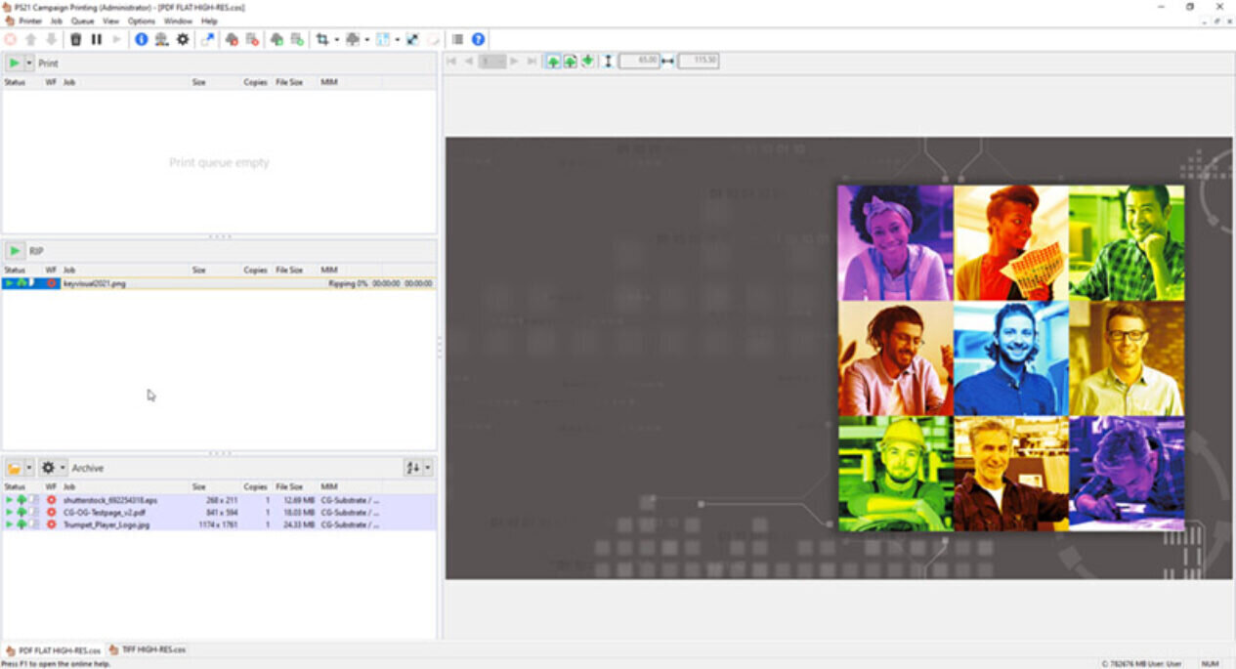1236x669 pixels.
Task: Click the vertical height arrow icon
Action: 608,62
